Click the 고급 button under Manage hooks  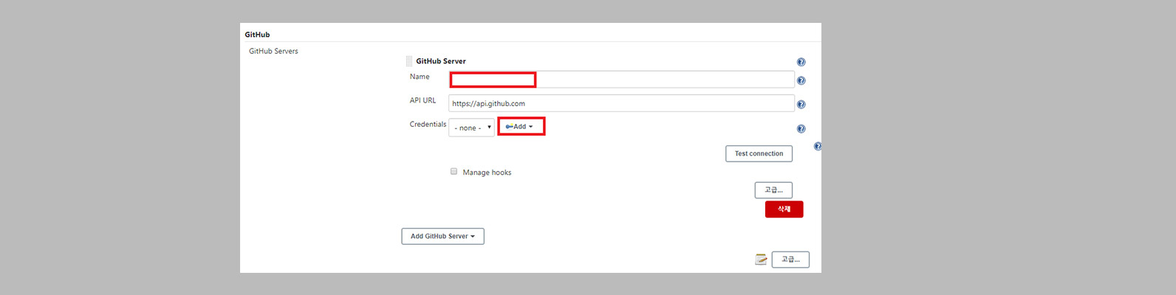pos(773,190)
